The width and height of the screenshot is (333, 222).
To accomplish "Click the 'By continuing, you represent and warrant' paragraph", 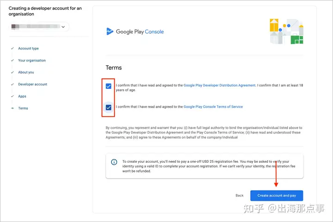I will (204, 133).
